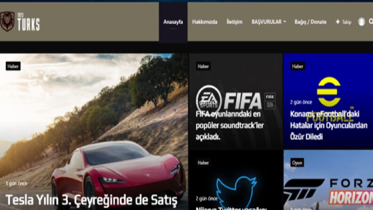Click the Oyun tag on Forza article
This screenshot has width=373, height=210.
click(x=297, y=162)
